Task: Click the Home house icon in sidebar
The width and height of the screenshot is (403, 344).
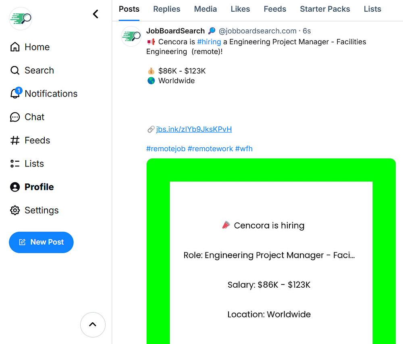Action: 15,47
